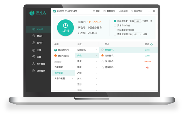This screenshot has width=184, height=116.
Task: Open 官网 home link in top bar
Action: coord(96,11)
